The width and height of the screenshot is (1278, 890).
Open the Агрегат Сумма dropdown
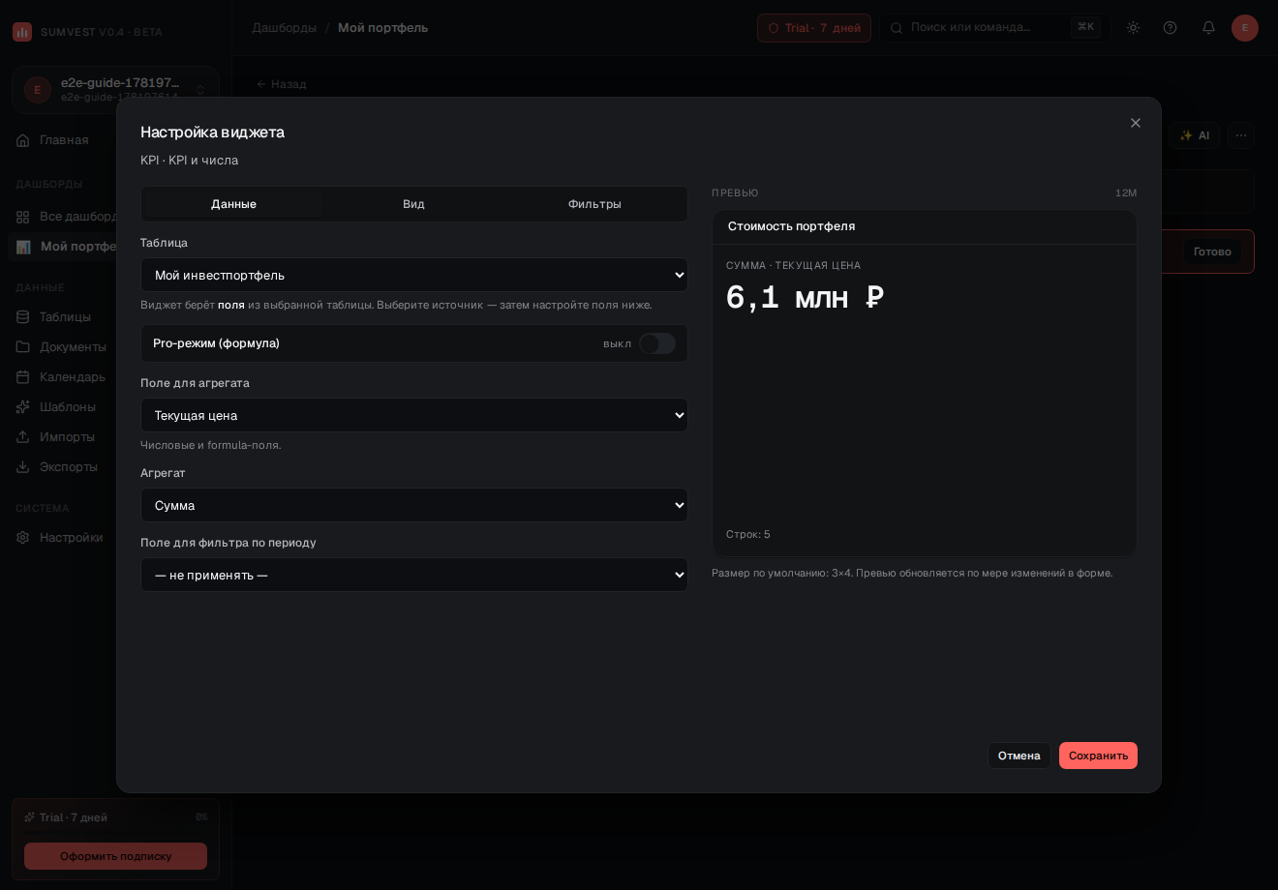pos(414,505)
